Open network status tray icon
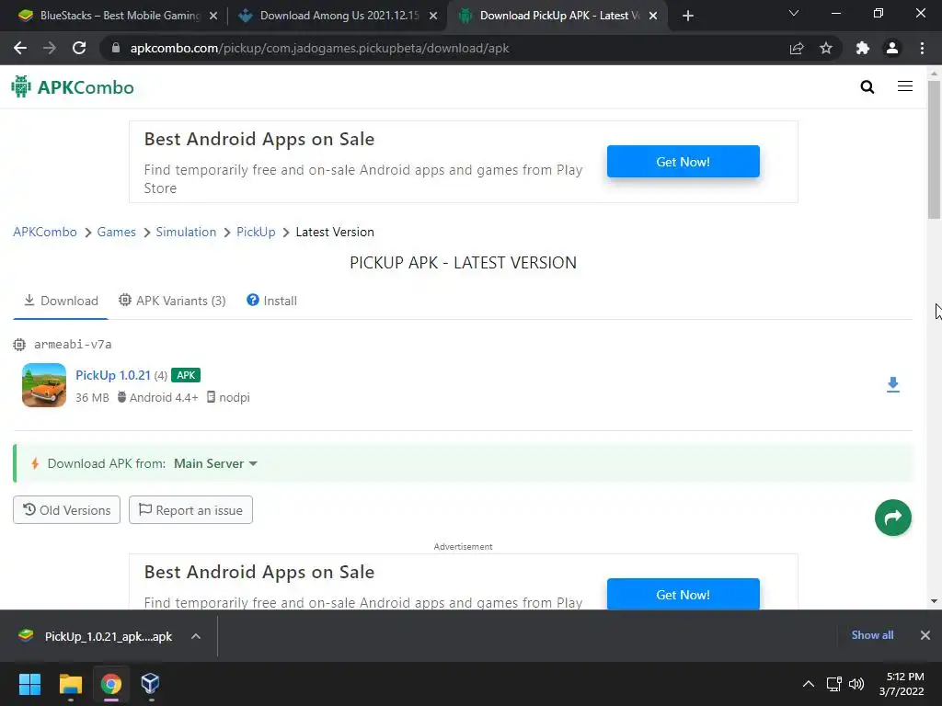942x706 pixels. pos(833,684)
